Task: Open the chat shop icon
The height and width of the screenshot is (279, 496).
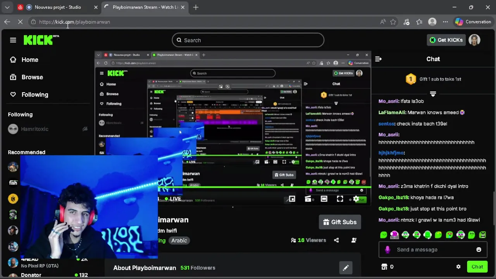Action: coord(384,267)
